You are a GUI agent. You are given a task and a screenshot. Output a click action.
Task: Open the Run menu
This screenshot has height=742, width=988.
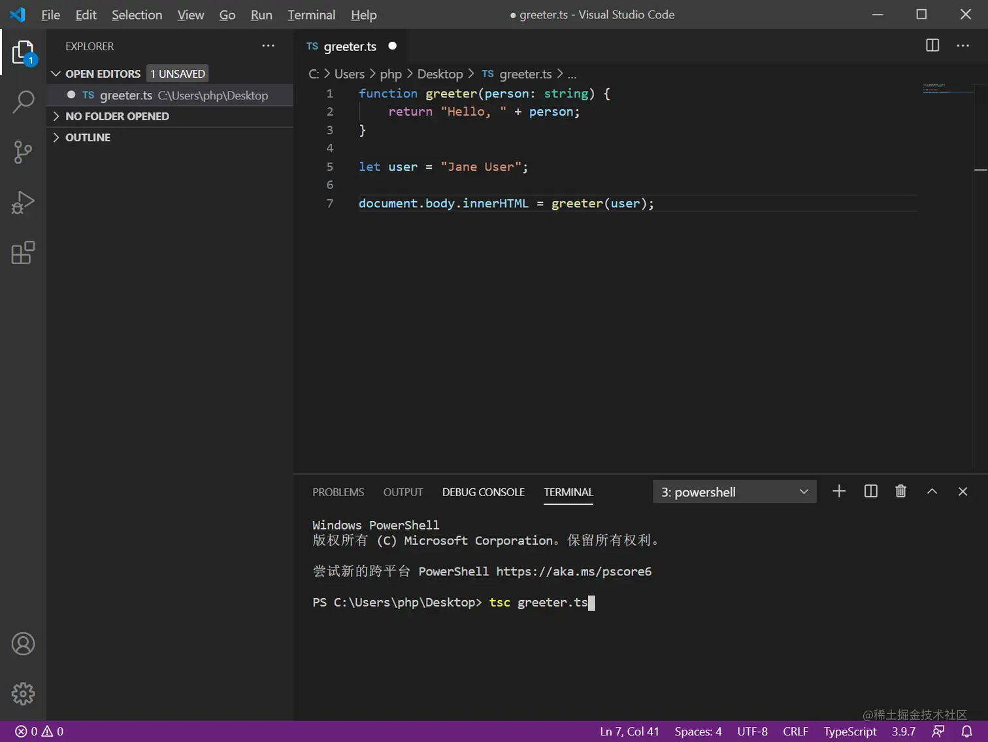coord(261,14)
